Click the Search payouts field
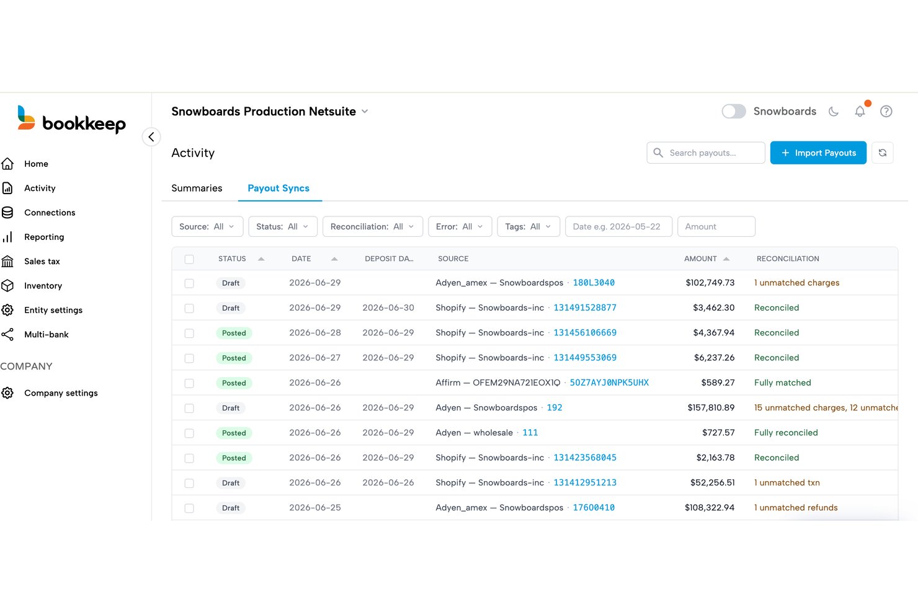 tap(706, 153)
